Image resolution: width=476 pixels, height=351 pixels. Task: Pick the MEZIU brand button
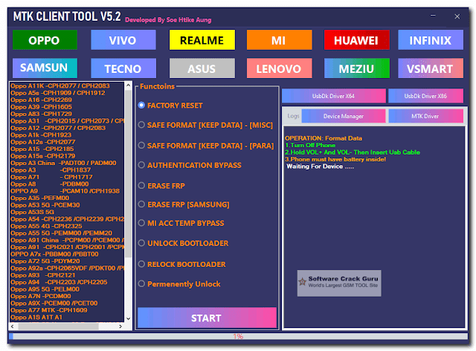tap(357, 68)
